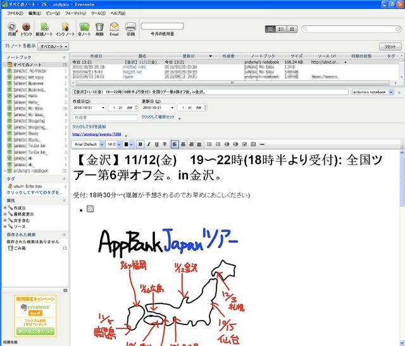Expand the 最終変更日 attribute tree node
405x346 pixels.
coord(5,214)
